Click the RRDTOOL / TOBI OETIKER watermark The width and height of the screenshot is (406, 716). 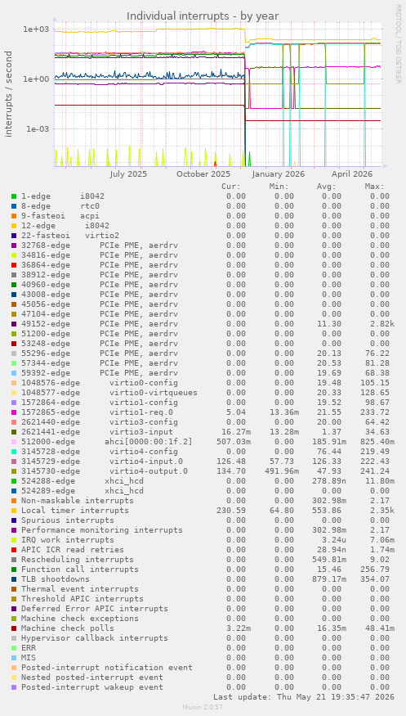tap(398, 44)
